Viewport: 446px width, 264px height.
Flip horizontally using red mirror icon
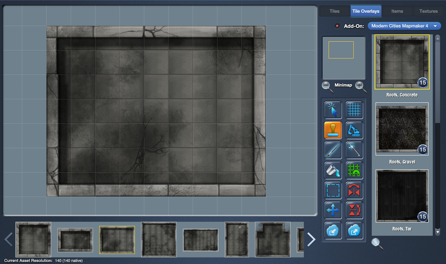[x=354, y=190]
